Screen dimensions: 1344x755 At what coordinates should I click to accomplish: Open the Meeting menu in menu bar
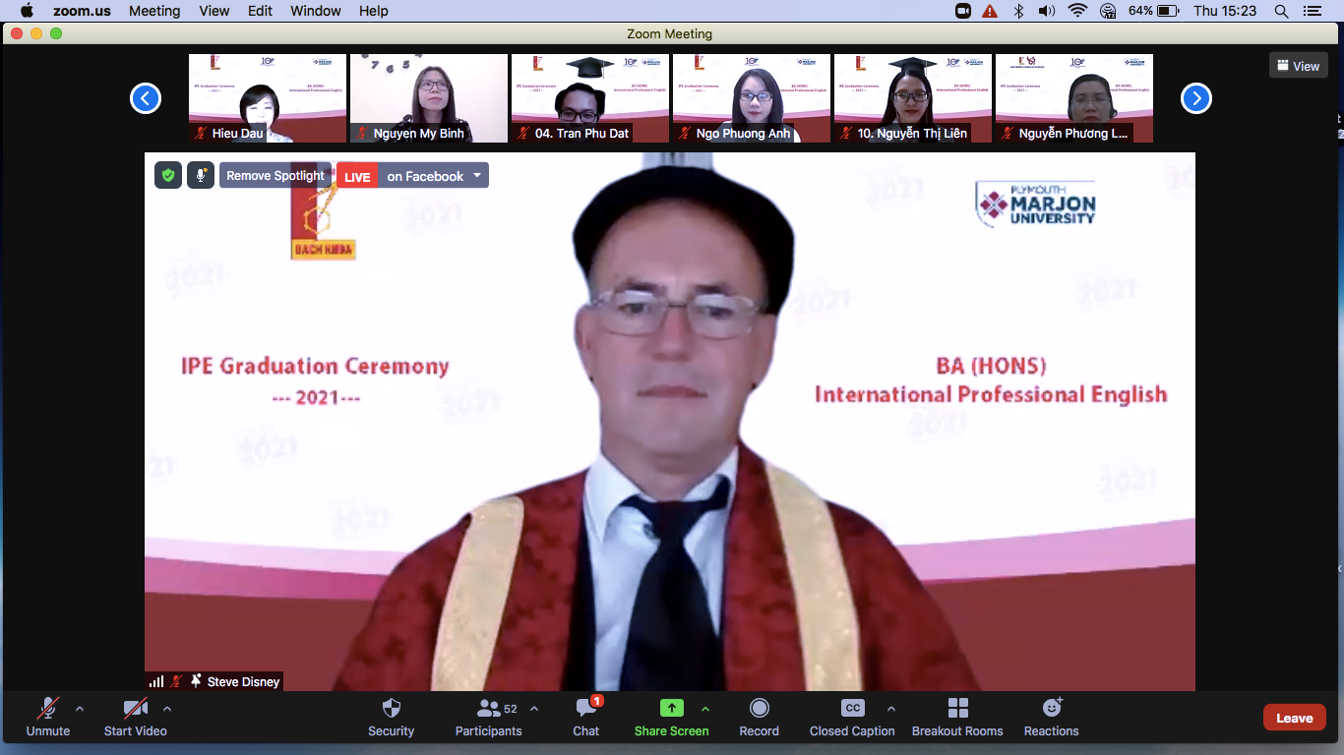tap(154, 11)
